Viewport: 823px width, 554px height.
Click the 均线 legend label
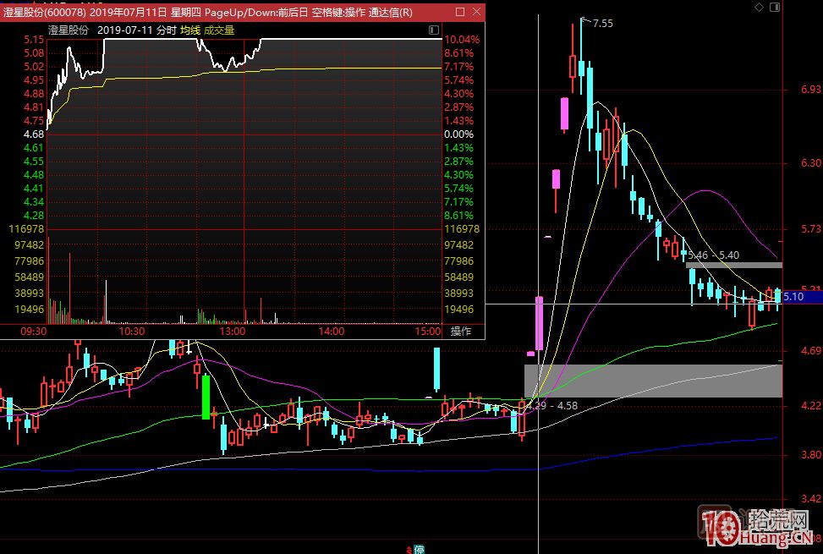[x=189, y=30]
